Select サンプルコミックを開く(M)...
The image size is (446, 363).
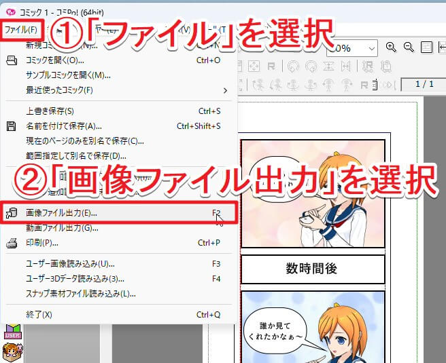(x=119, y=75)
